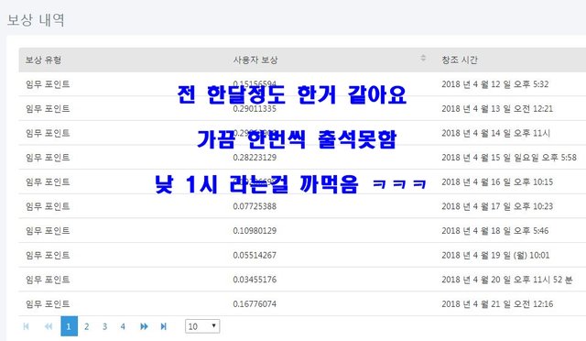The image size is (586, 341).
Task: Click 임무 포인트 in the April 16 row
Action: [x=48, y=181]
